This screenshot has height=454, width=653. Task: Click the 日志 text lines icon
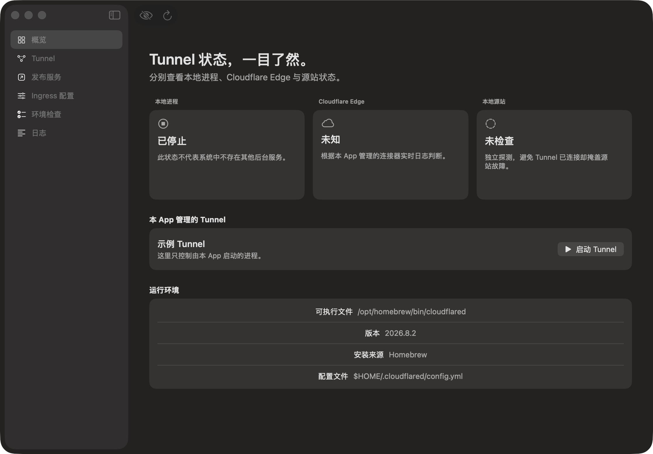22,133
